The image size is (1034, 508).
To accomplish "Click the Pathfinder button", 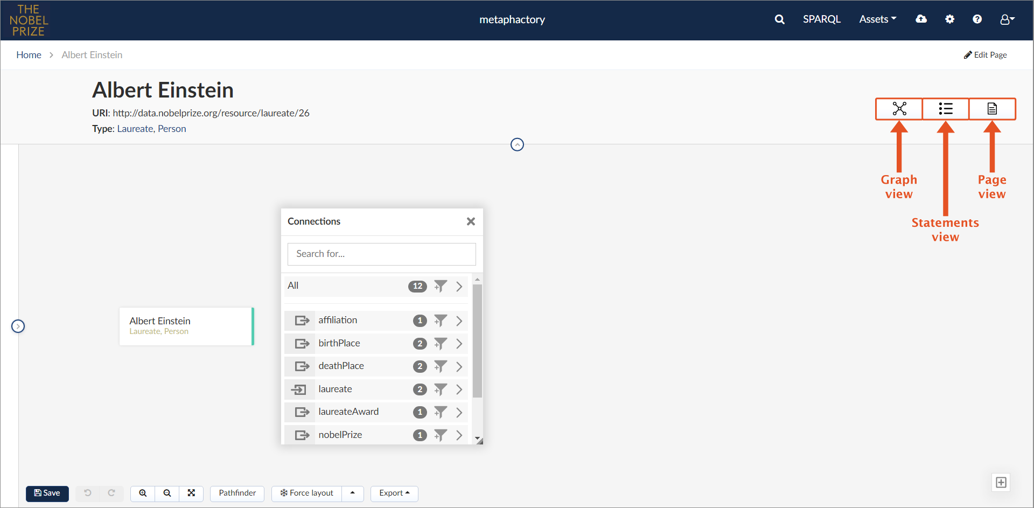I will 237,493.
